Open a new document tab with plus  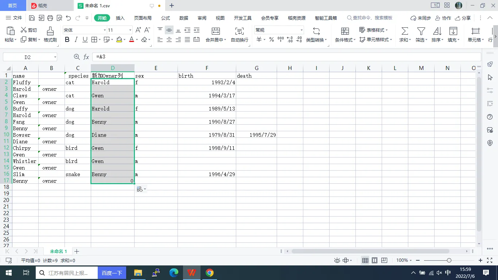pos(172,5)
